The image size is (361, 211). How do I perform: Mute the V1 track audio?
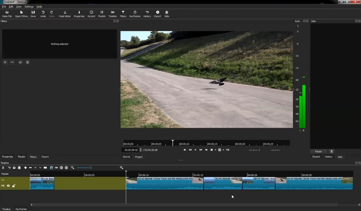pyautogui.click(x=3, y=186)
